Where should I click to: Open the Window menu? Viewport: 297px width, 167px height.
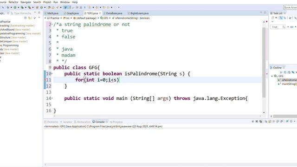click(65, 2)
